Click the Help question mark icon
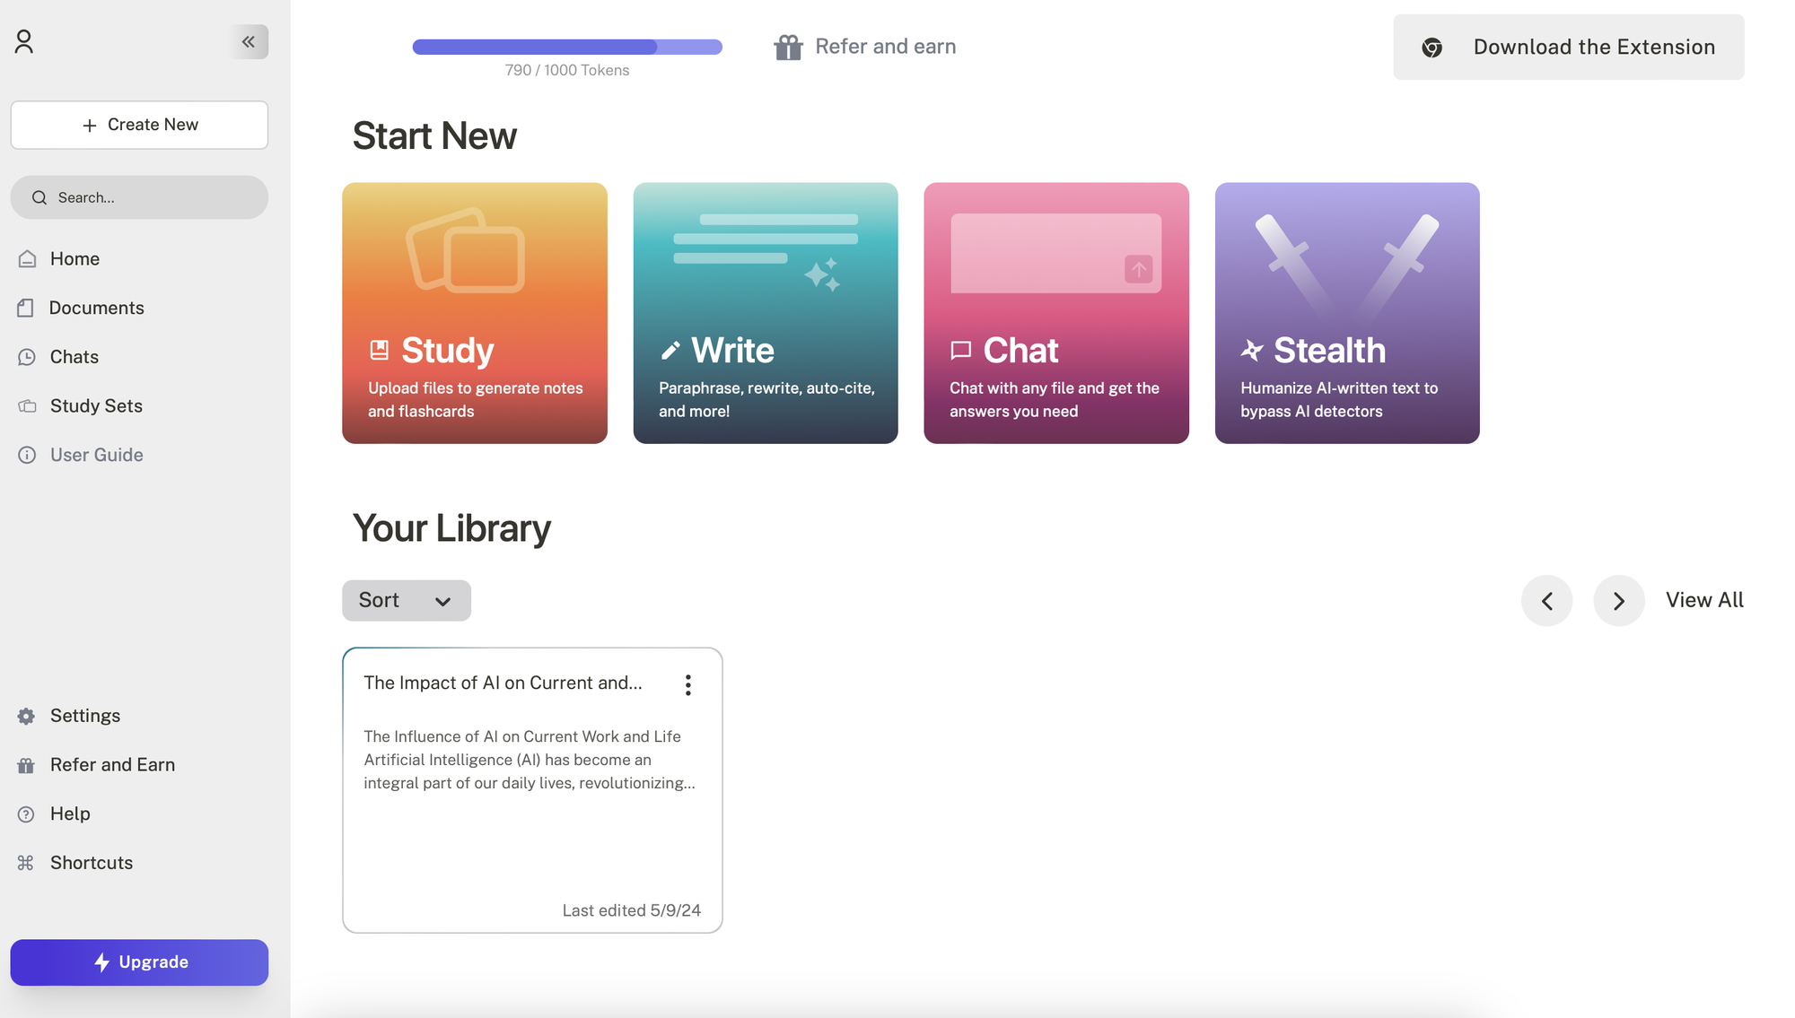 (26, 814)
